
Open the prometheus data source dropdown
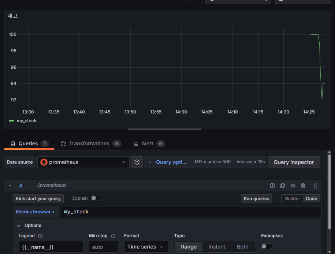click(83, 162)
